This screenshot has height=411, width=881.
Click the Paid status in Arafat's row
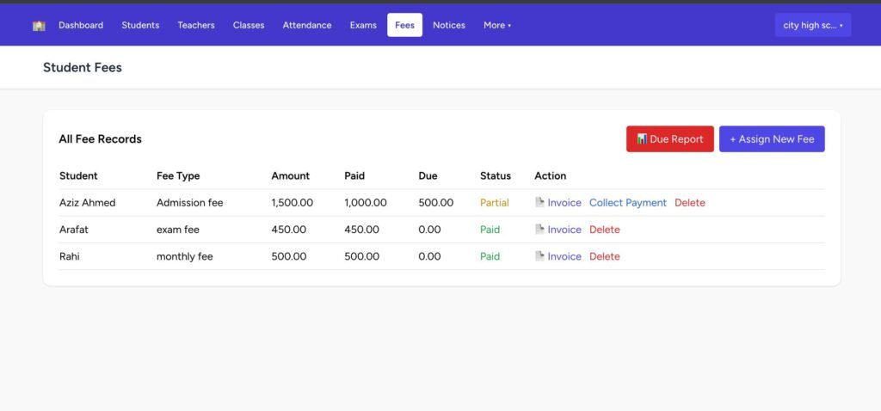490,230
